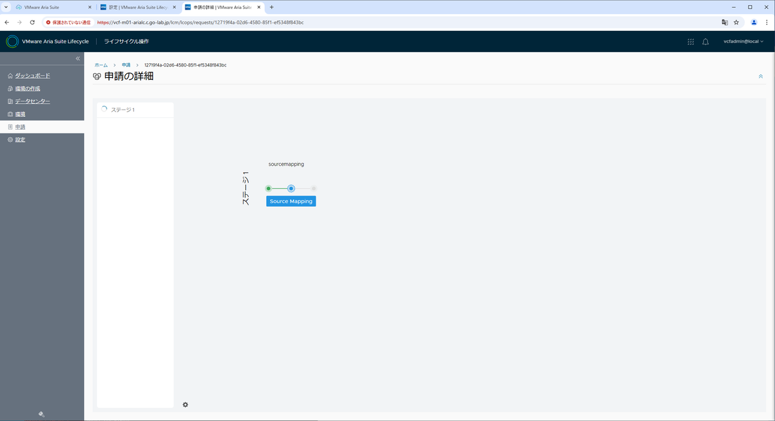Screen dimensions: 775x421
Task: Click the in-progress blue step node
Action: pos(291,188)
